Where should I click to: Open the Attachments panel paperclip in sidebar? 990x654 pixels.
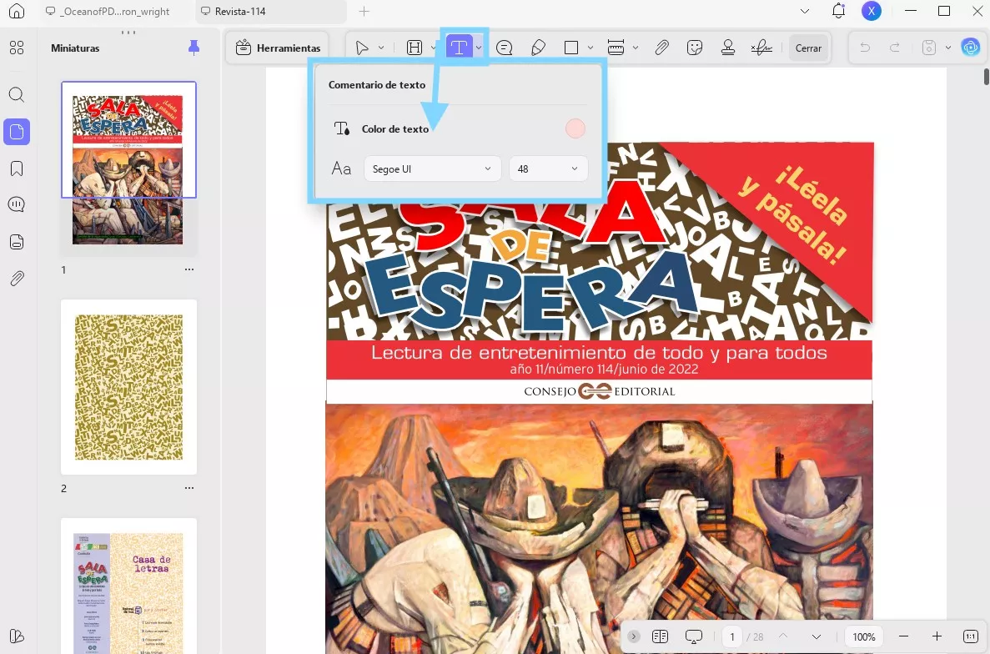[x=17, y=279]
